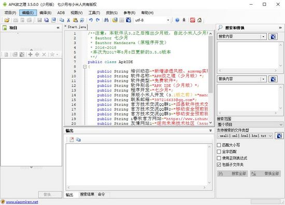Open the 整个项目 search scope dropdown
The width and height of the screenshot is (285, 205).
click(250, 125)
